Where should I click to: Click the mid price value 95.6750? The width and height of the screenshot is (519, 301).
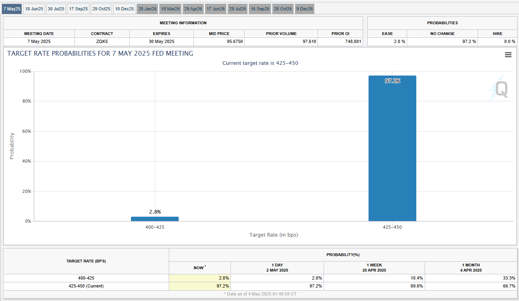(219, 41)
